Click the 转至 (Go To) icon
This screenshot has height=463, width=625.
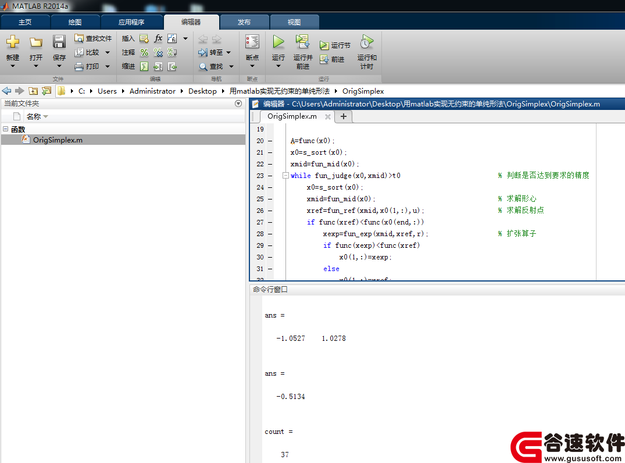point(203,52)
